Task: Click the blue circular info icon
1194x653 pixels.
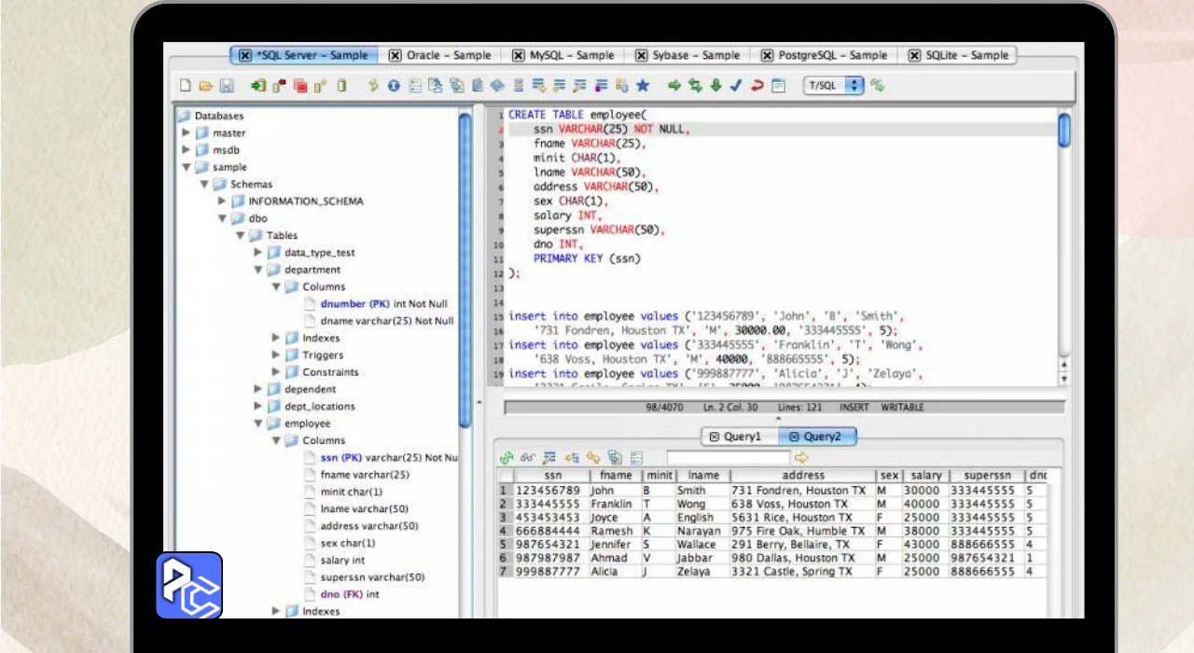Action: 394,86
